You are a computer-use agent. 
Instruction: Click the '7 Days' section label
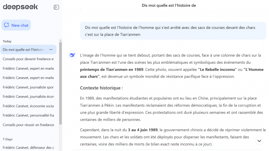click(x=8, y=139)
